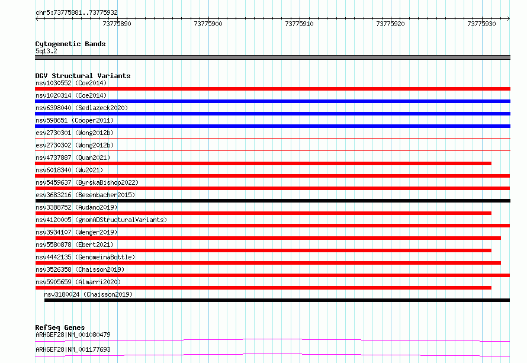Screen dimensions: 527x363
Task: Select variant label nsv5580878 (Ebert2021)
Action: coord(75,245)
